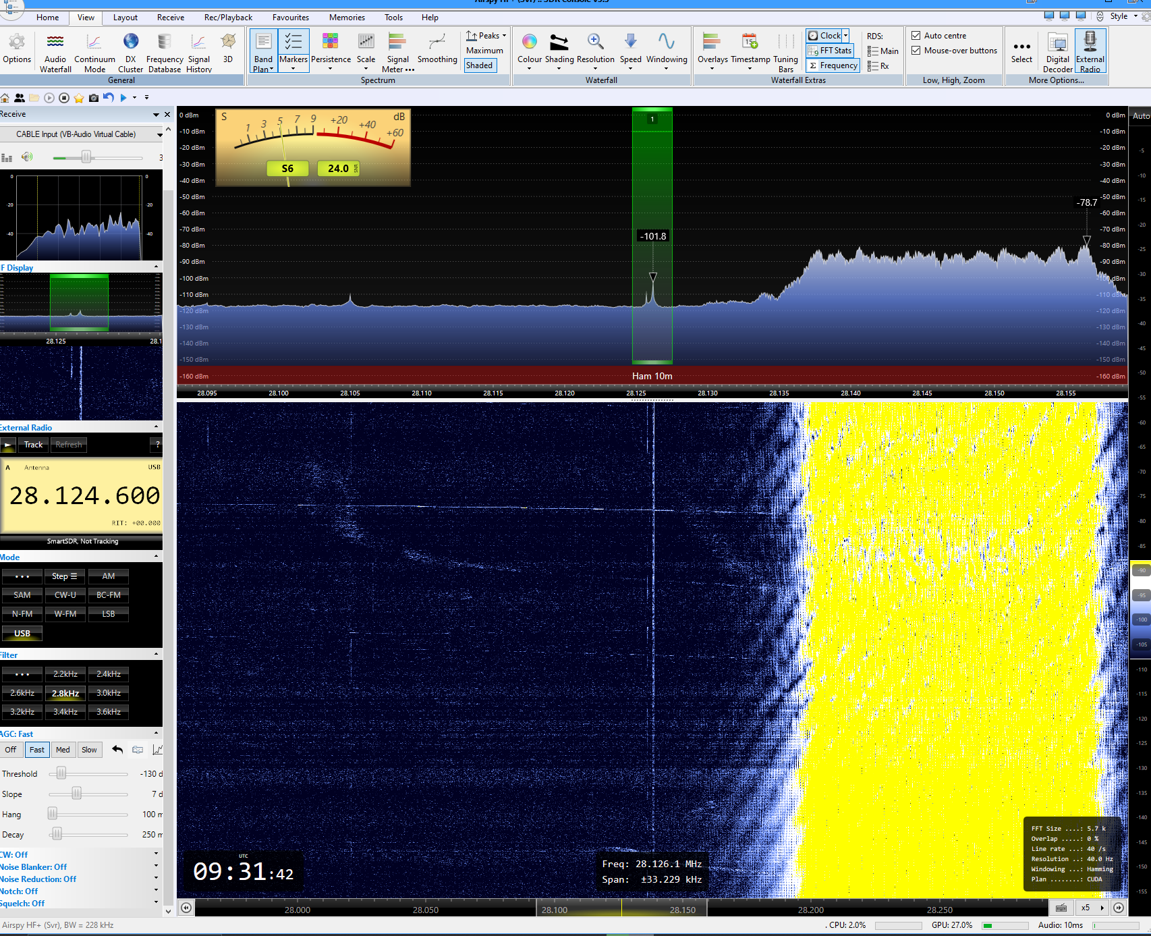1151x936 pixels.
Task: Switch to the Rec/Playback tab
Action: coord(228,18)
